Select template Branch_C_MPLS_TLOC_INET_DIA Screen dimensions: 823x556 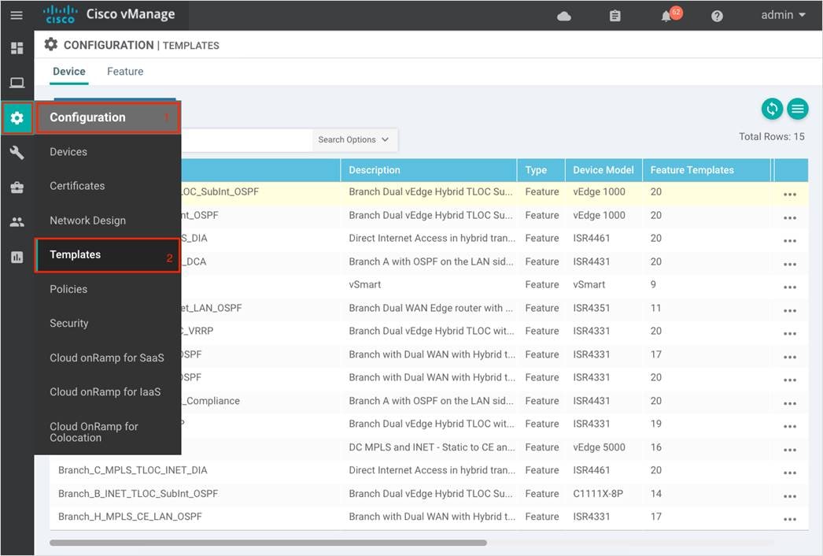coord(133,470)
